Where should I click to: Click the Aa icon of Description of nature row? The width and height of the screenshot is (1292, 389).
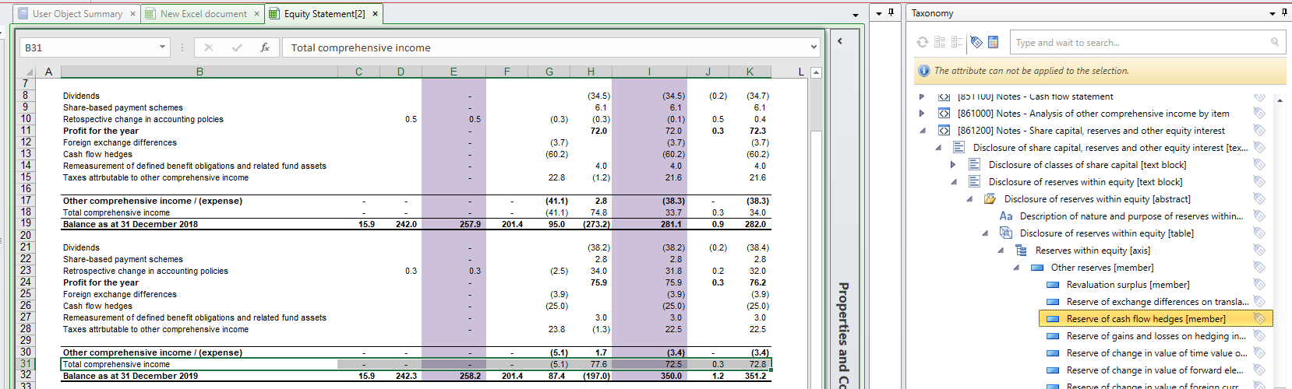[1006, 216]
